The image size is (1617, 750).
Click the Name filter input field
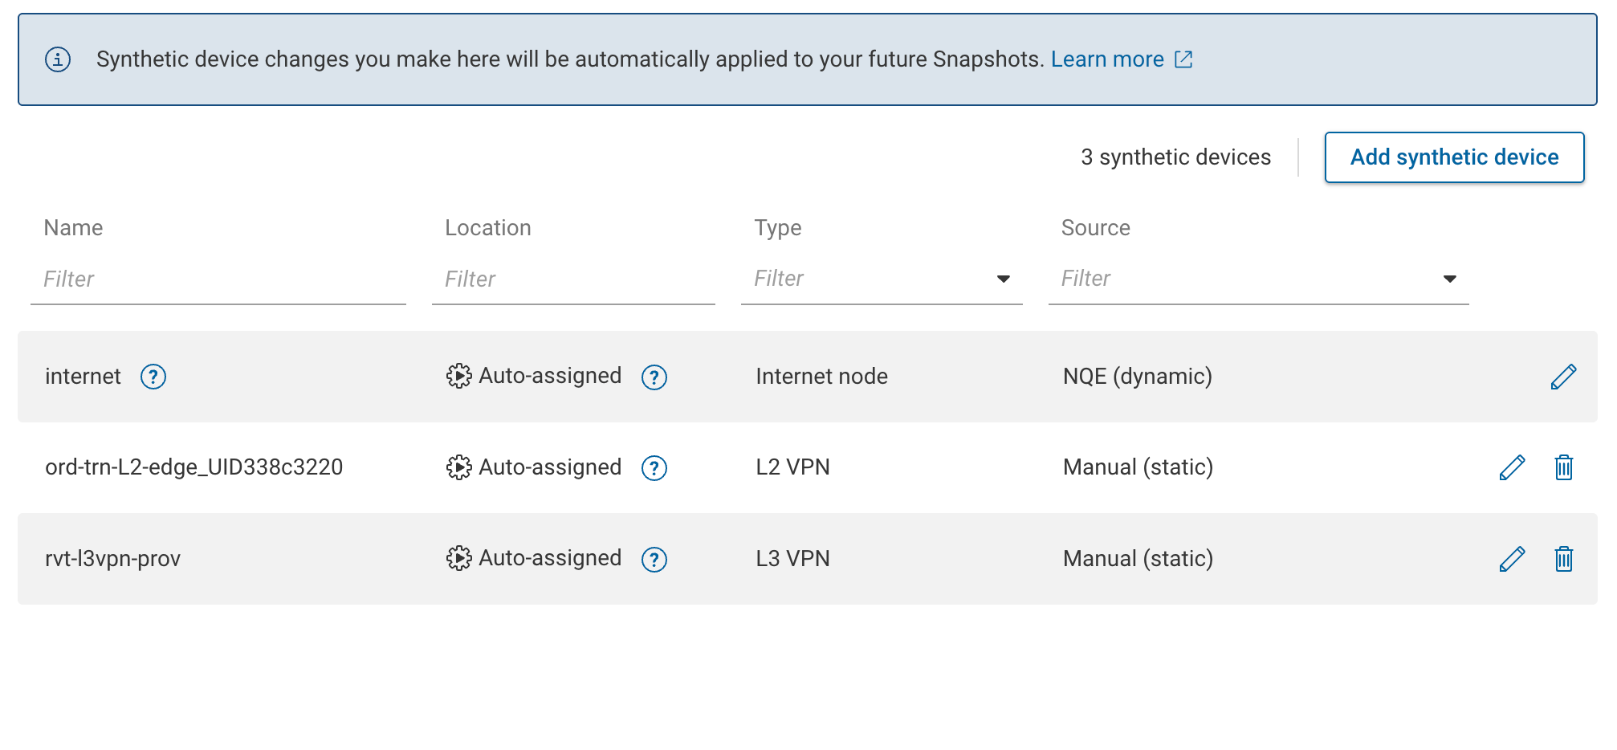click(x=217, y=279)
